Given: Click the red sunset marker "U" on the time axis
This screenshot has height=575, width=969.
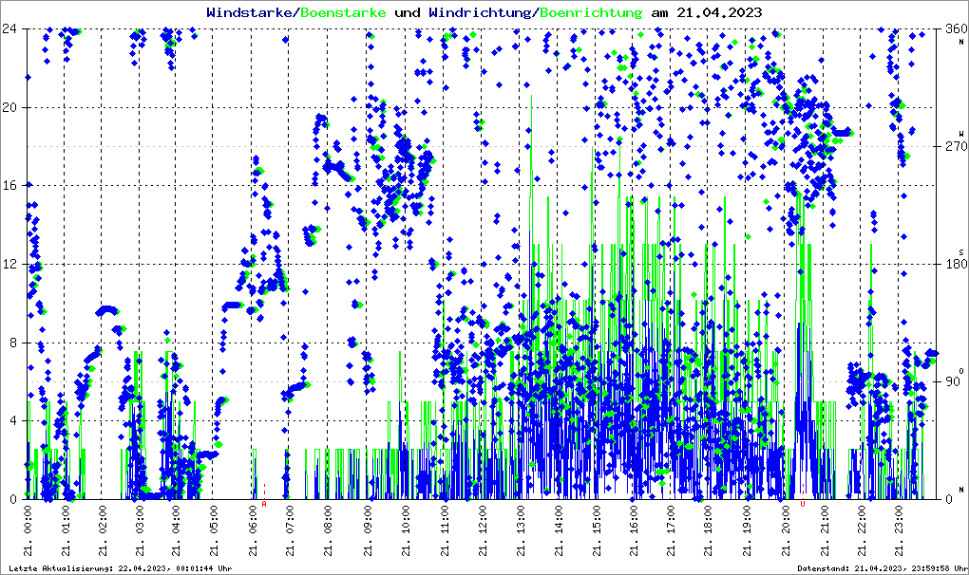Looking at the screenshot, I should point(804,504).
